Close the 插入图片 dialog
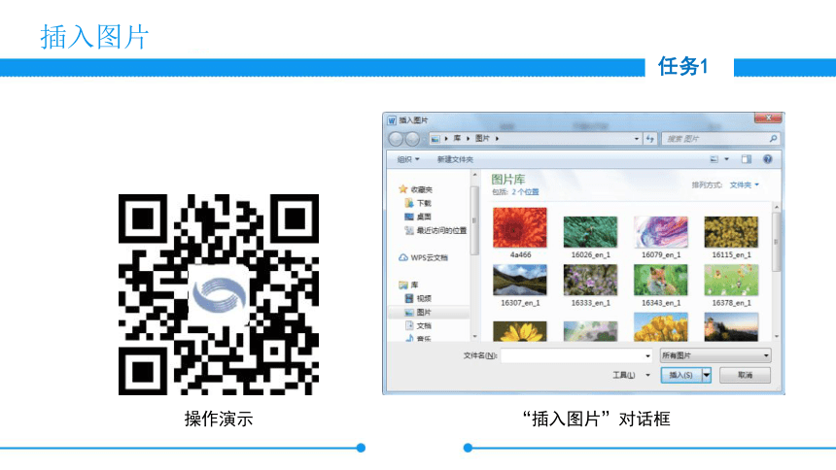The image size is (836, 470). pyautogui.click(x=768, y=117)
